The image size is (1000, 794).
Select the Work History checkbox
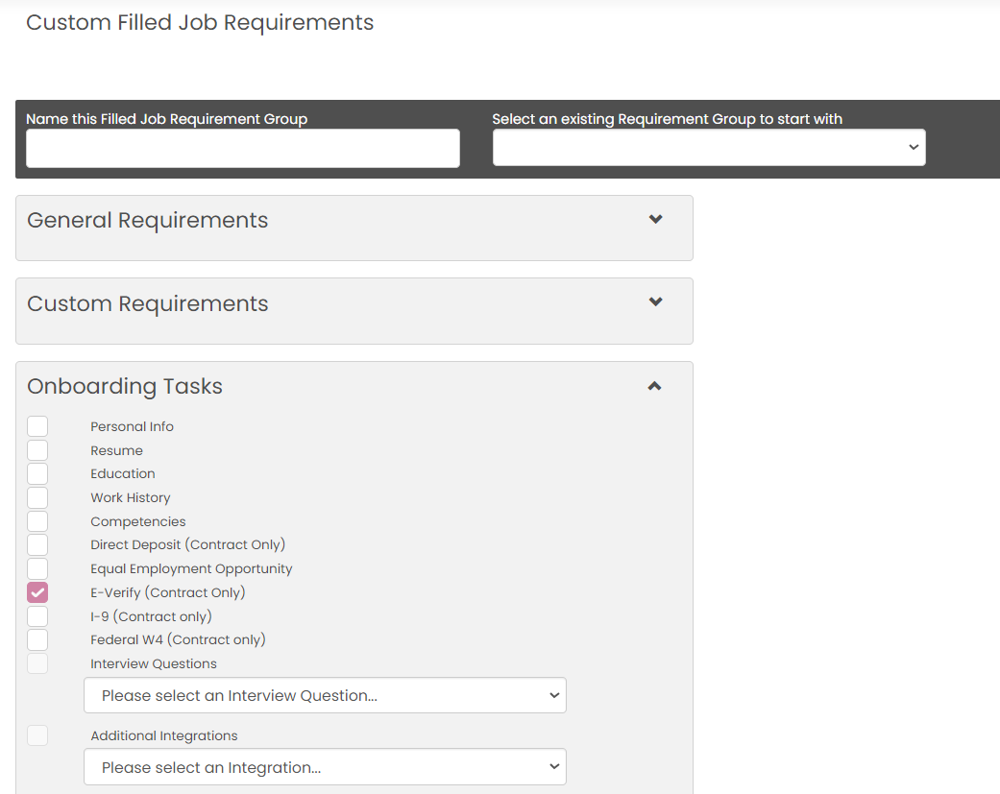pos(37,497)
